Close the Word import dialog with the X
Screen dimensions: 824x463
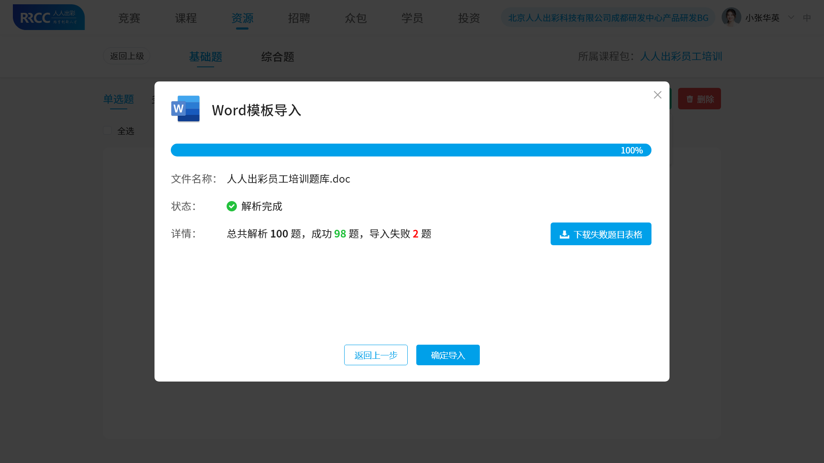point(657,95)
